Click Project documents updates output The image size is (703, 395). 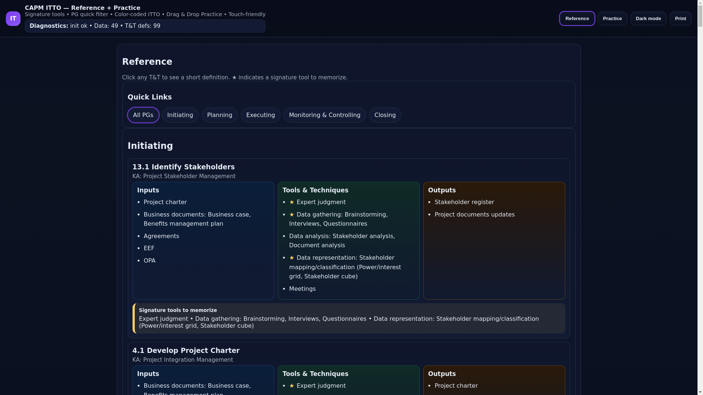(475, 215)
